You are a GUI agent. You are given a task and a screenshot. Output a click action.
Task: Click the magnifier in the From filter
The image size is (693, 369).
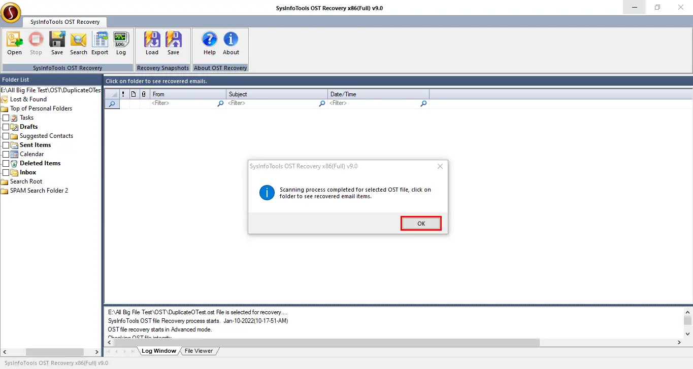(220, 103)
